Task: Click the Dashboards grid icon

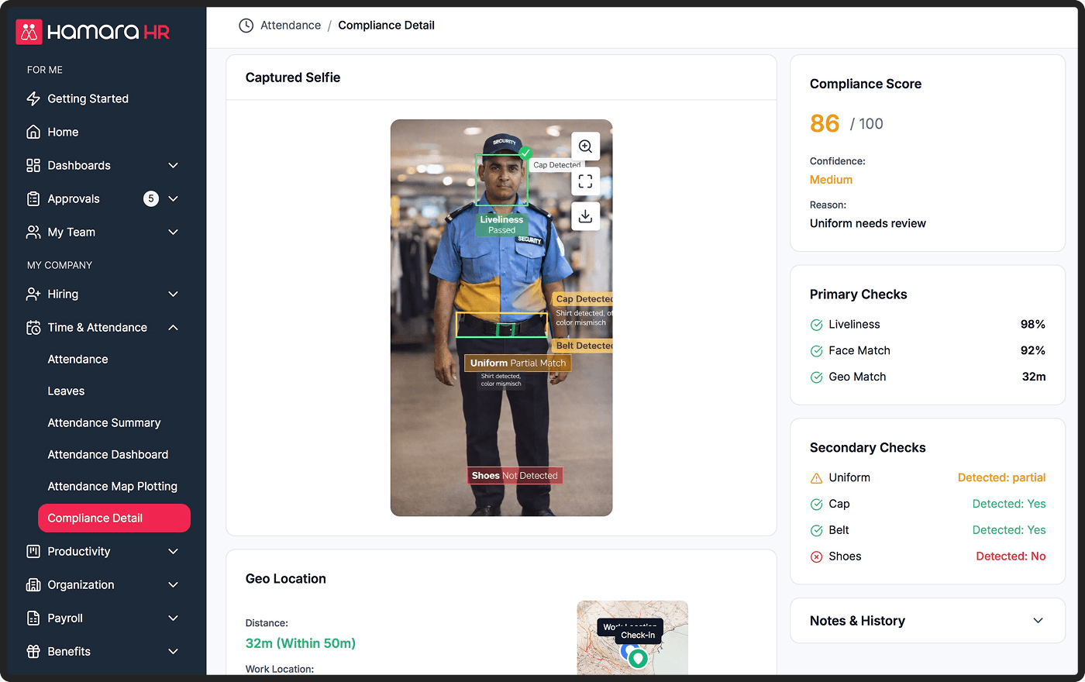Action: point(33,165)
